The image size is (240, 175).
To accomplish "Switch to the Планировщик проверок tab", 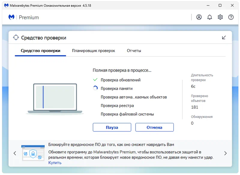I will tap(93, 51).
